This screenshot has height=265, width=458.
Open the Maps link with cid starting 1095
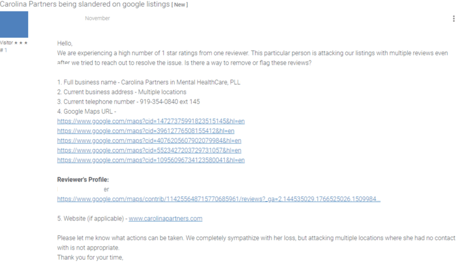click(x=151, y=160)
